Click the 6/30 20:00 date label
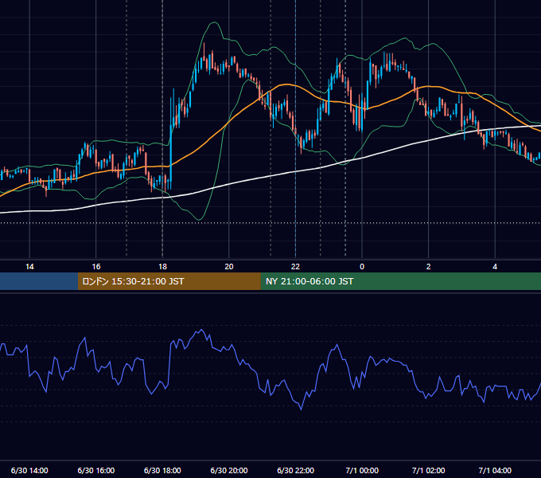This screenshot has height=478, width=541. (229, 470)
